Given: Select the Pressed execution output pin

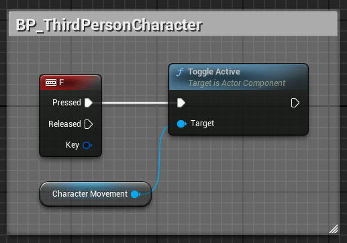Looking at the screenshot, I should coord(89,103).
